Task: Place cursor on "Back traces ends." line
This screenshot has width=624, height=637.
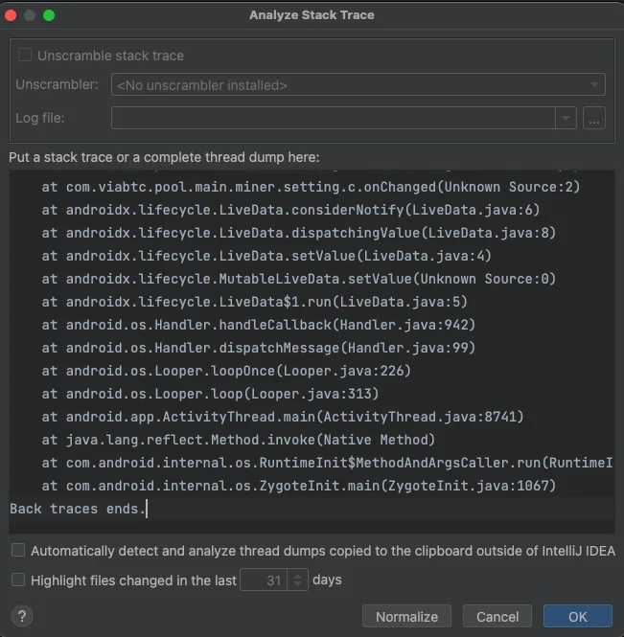Action: (77, 509)
